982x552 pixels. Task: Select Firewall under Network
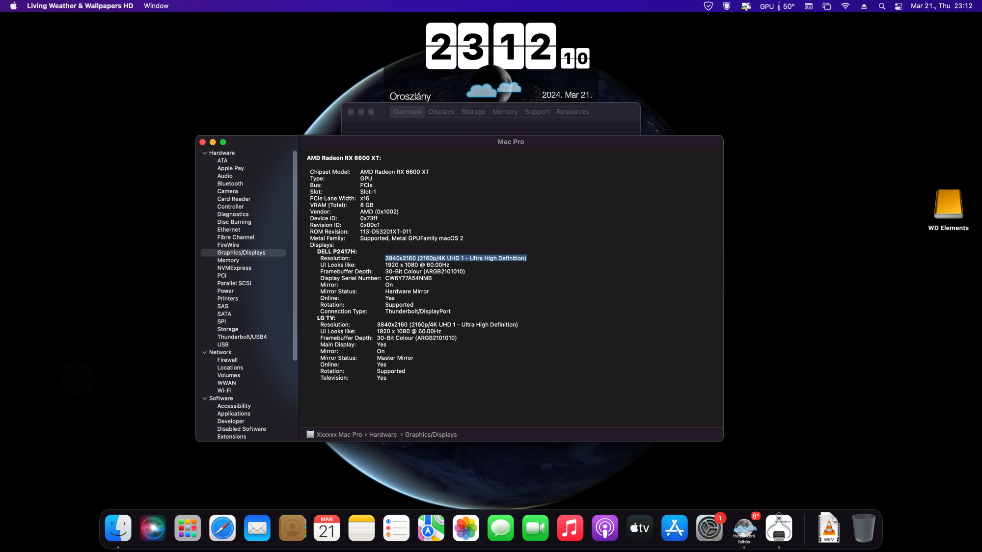227,360
